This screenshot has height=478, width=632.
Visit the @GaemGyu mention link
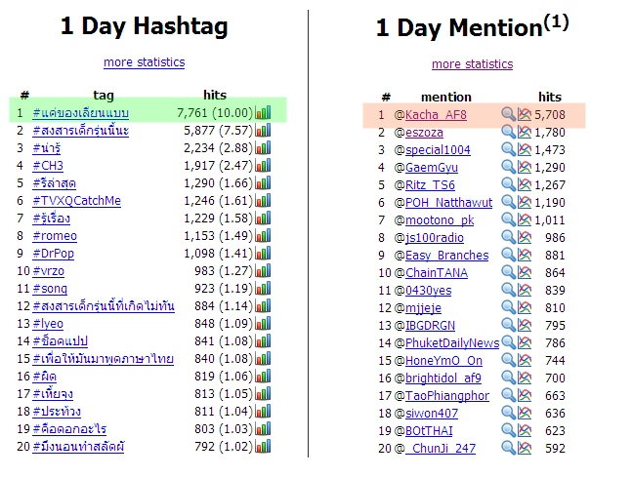[x=432, y=168]
